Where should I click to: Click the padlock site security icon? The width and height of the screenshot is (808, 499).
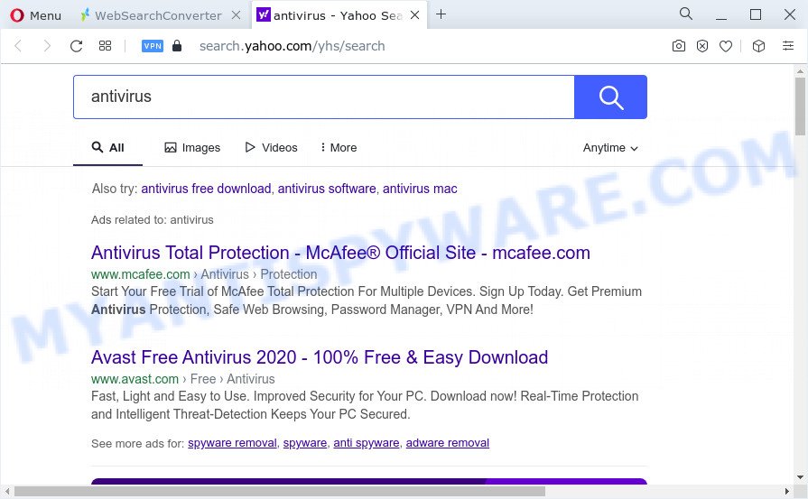point(177,46)
